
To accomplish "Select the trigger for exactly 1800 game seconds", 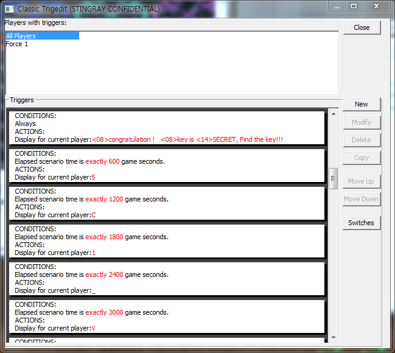I will pos(167,241).
